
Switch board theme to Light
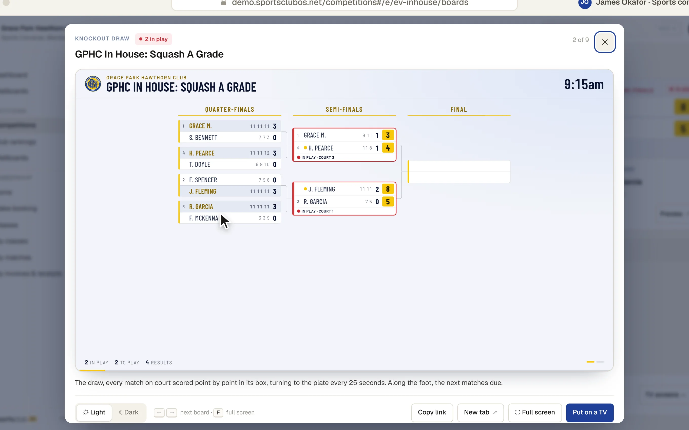[x=94, y=412]
